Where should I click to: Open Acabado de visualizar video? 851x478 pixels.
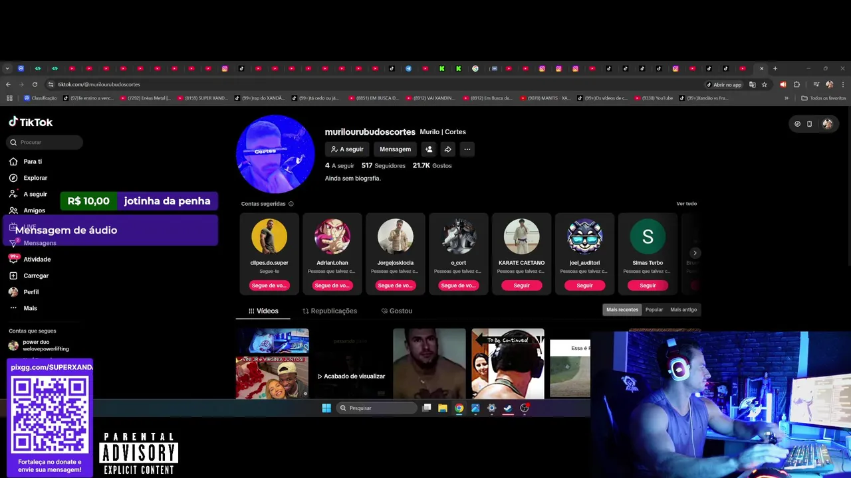click(x=350, y=363)
